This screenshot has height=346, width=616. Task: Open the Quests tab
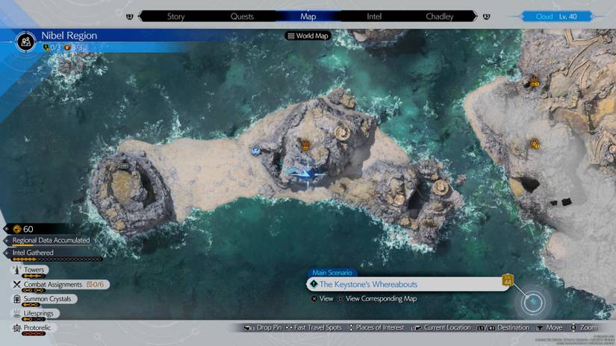click(242, 16)
